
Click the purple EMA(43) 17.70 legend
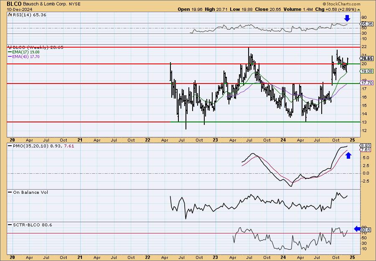tap(24, 56)
